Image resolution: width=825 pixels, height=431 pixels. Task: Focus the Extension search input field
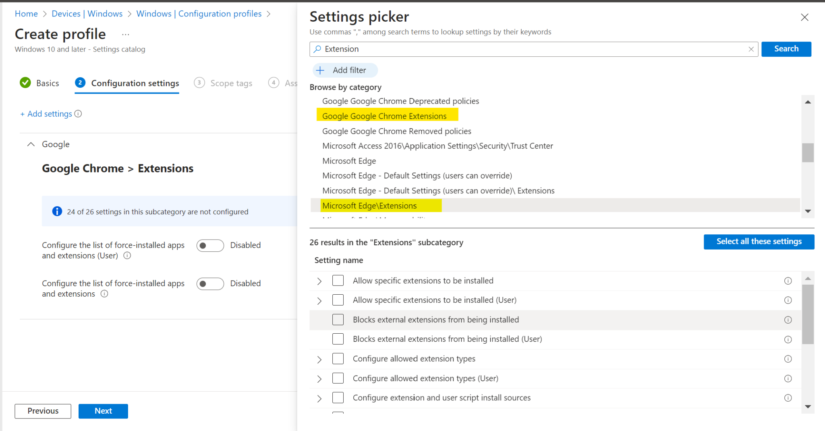pyautogui.click(x=534, y=49)
